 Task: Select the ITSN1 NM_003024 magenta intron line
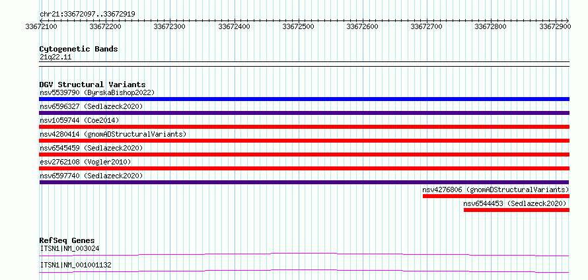[x=304, y=254]
